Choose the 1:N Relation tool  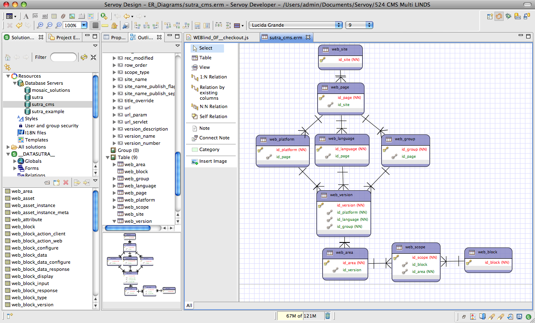(x=213, y=77)
